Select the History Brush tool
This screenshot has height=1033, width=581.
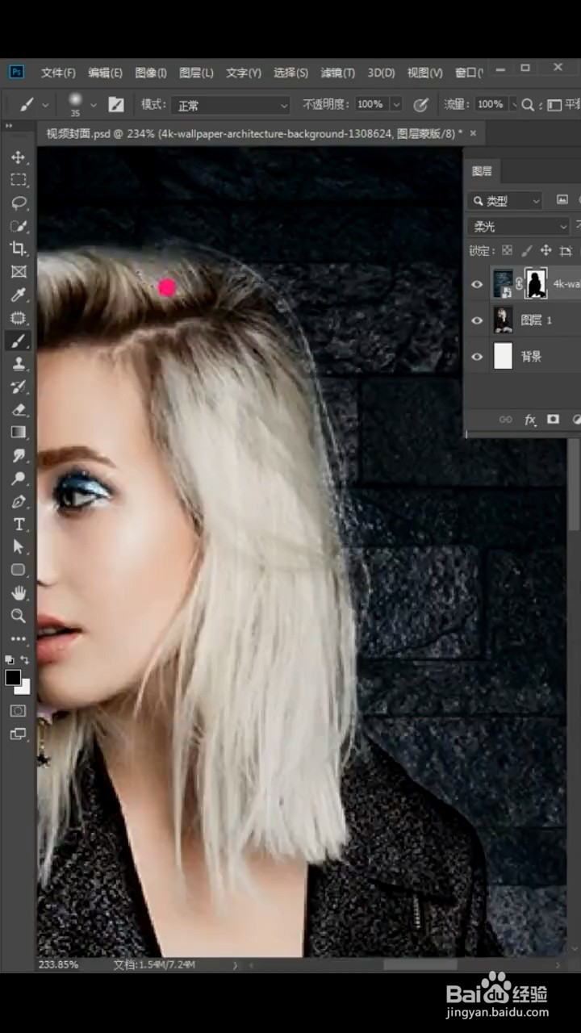tap(18, 387)
